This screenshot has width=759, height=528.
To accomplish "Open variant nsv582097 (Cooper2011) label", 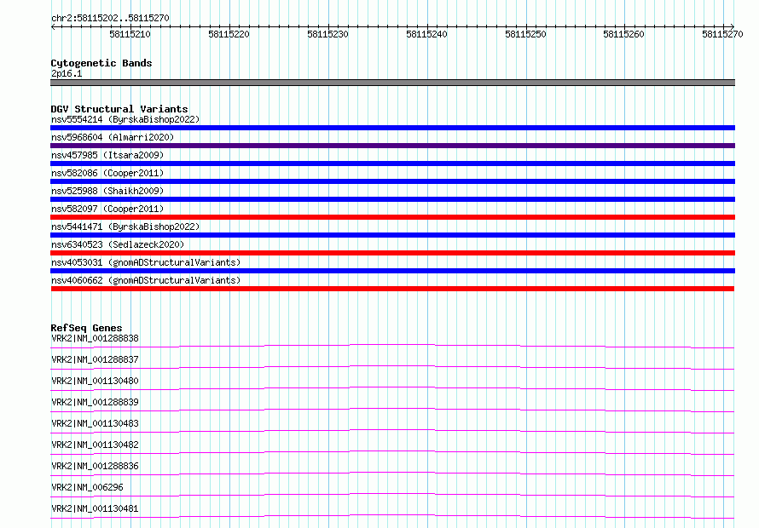I will pos(107,209).
